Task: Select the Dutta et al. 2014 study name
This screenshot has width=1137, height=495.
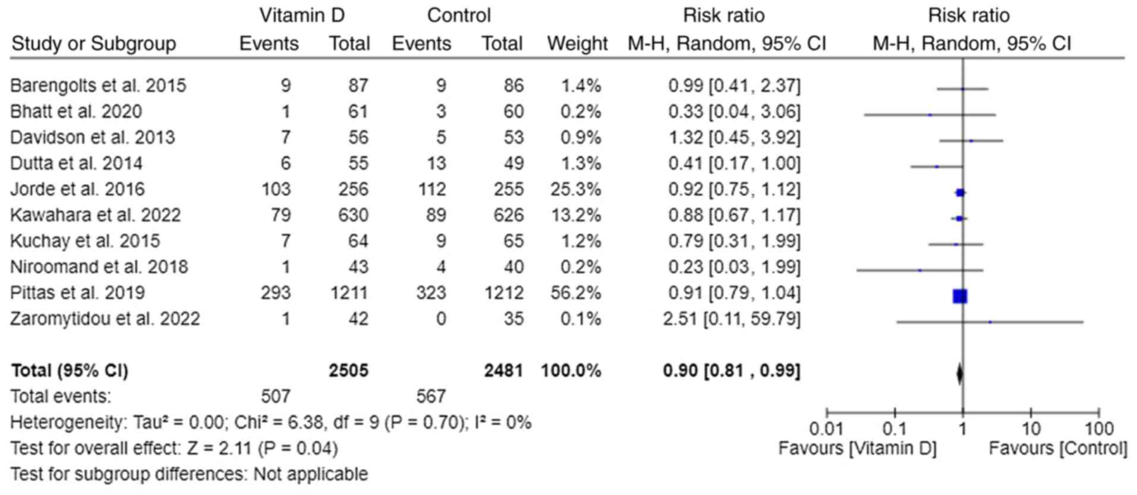Action: click(x=77, y=163)
